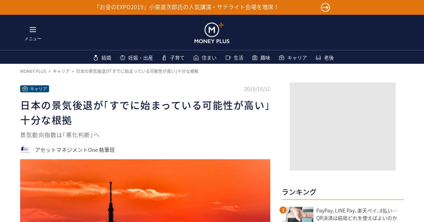Click the glasses icon beside 老後

(x=318, y=58)
